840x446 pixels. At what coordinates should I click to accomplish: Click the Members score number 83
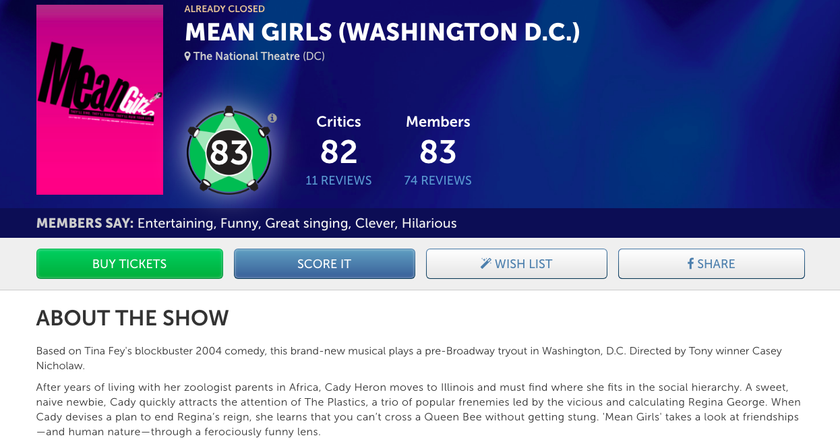pos(438,152)
